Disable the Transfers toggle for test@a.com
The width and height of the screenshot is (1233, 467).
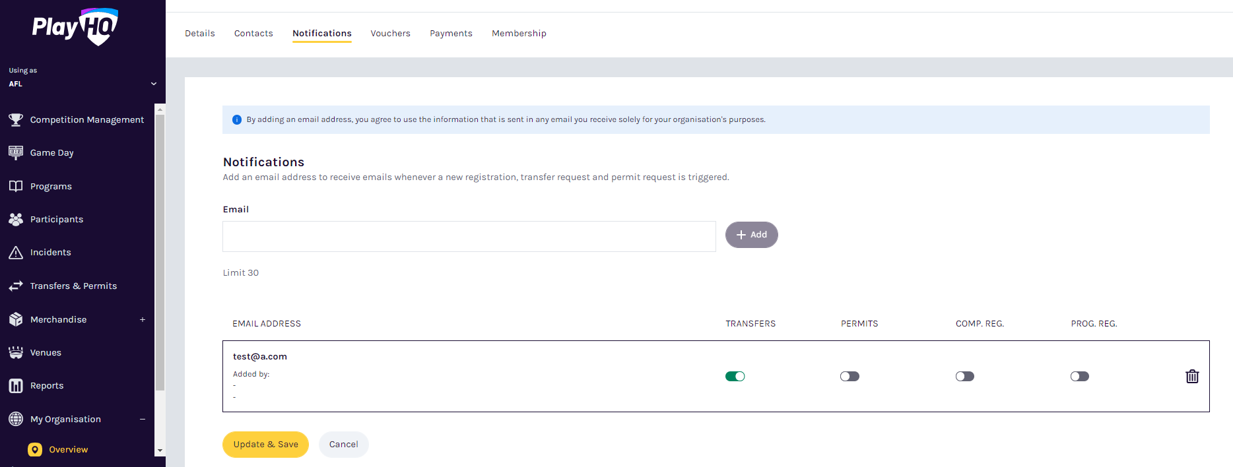pos(735,377)
